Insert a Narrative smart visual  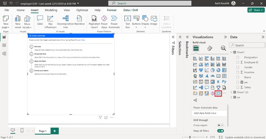tap(79, 21)
